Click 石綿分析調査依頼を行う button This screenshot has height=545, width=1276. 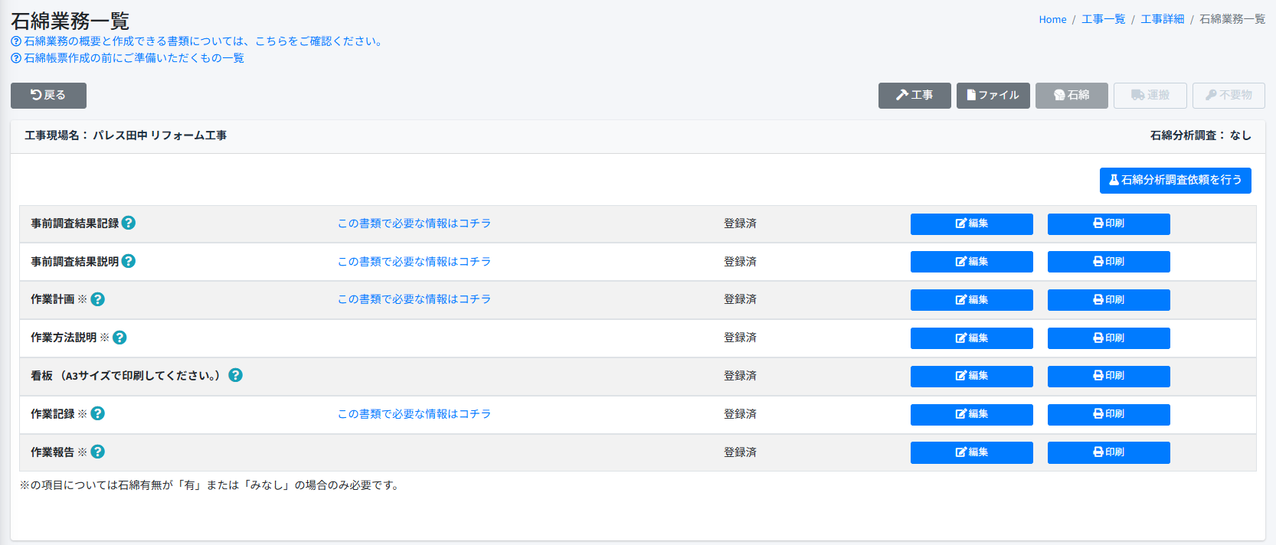tap(1175, 180)
